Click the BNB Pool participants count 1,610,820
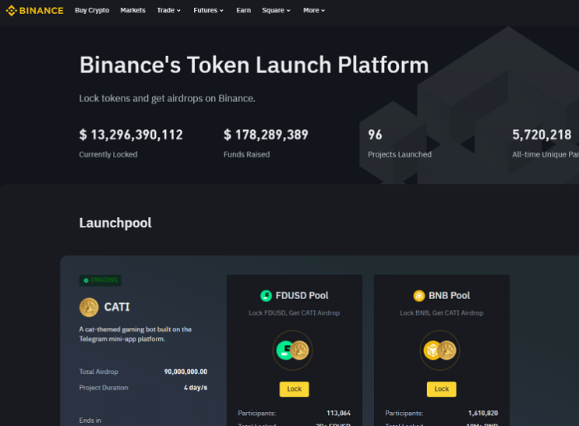 (483, 413)
